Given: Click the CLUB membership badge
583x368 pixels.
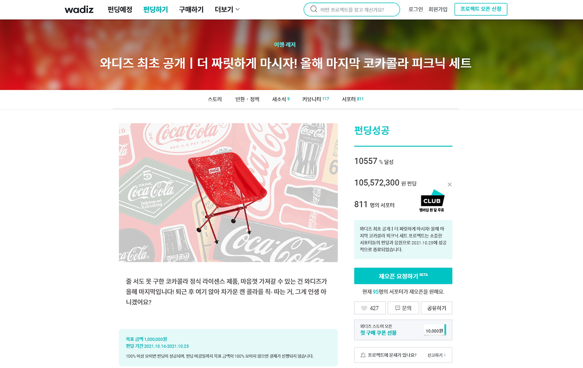Looking at the screenshot, I should pyautogui.click(x=432, y=201).
